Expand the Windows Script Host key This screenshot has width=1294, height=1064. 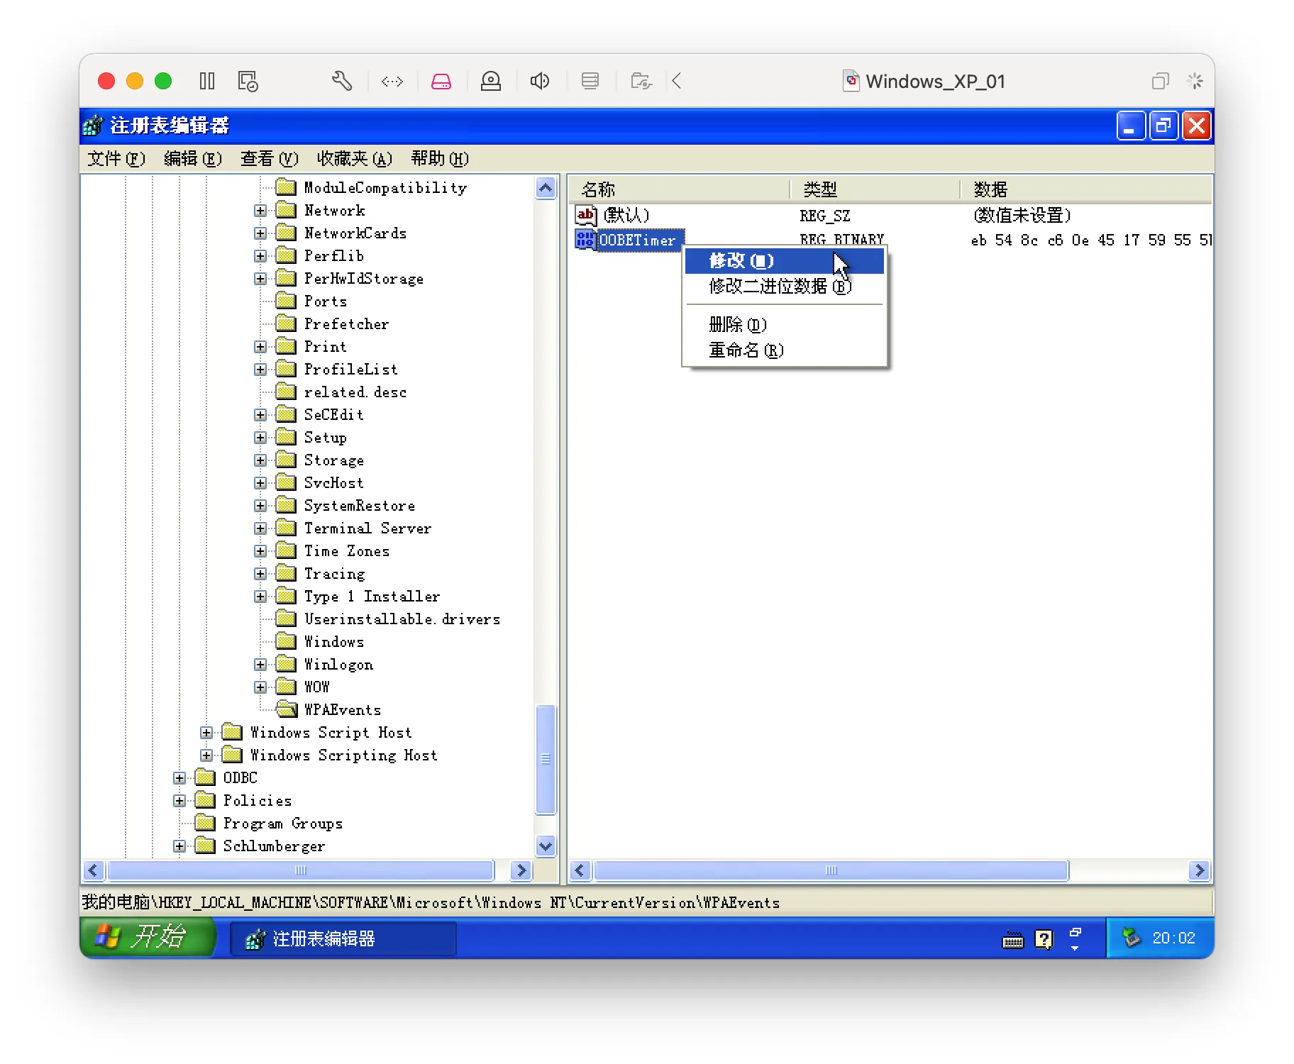tap(206, 733)
